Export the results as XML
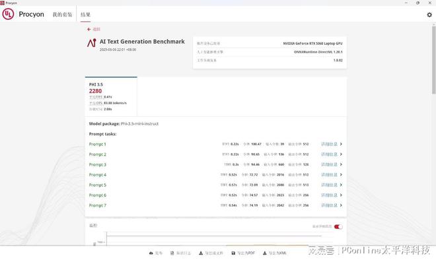Image resolution: width=436 pixels, height=260 pixels. pos(275,253)
